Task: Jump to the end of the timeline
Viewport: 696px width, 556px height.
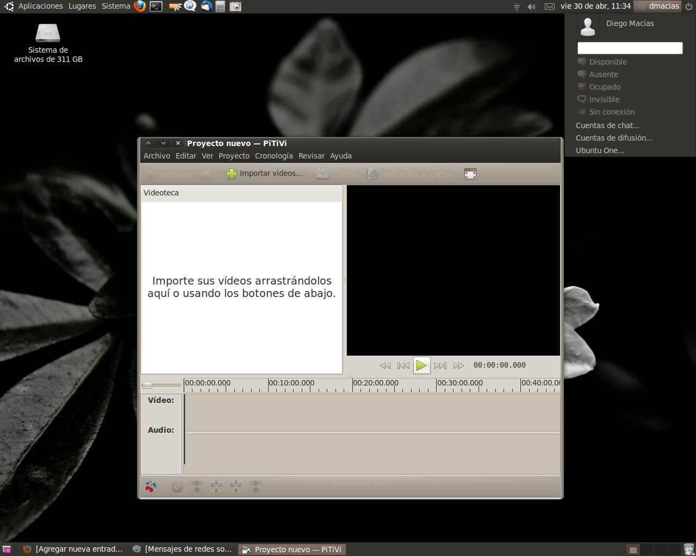Action: 440,365
